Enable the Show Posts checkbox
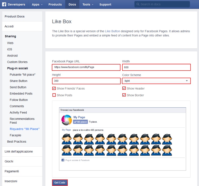 coord(54,95)
